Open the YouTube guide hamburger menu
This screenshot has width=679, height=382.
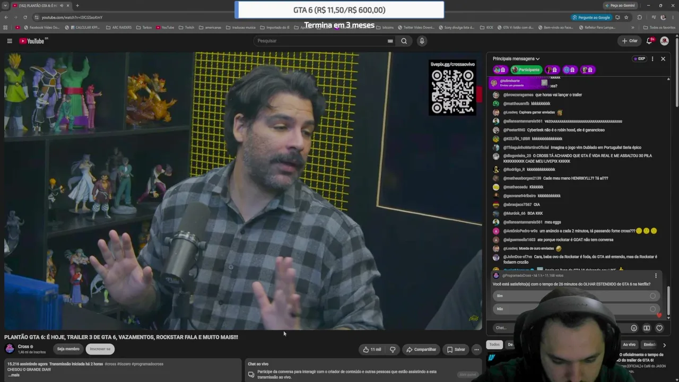[10, 41]
